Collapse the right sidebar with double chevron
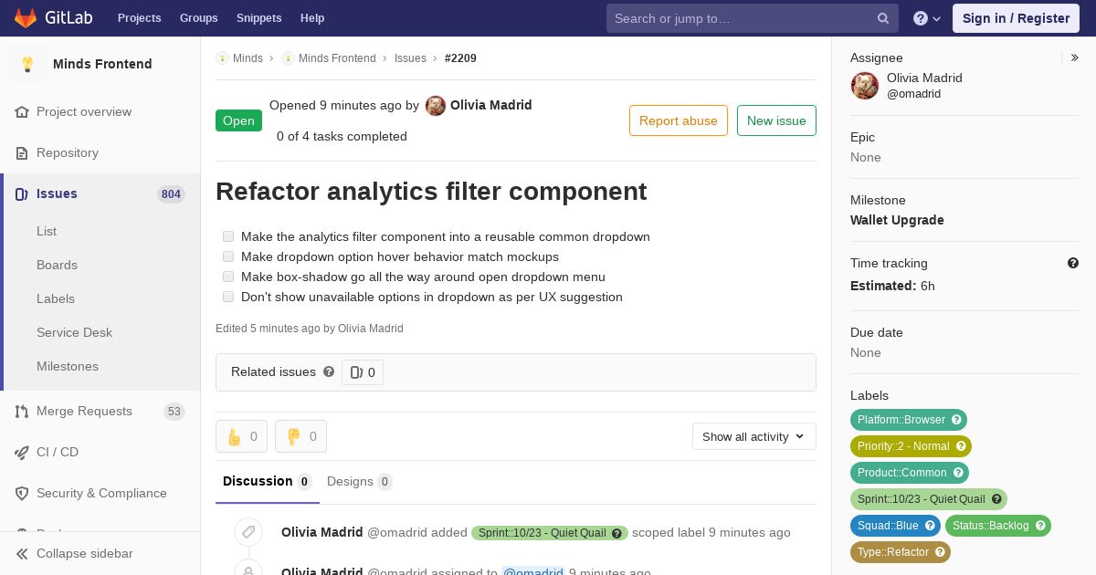Screen dimensions: 1096x575 pyautogui.click(x=1075, y=57)
